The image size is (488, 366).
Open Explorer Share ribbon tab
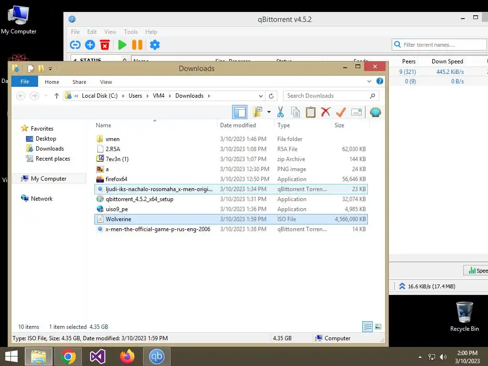point(80,82)
